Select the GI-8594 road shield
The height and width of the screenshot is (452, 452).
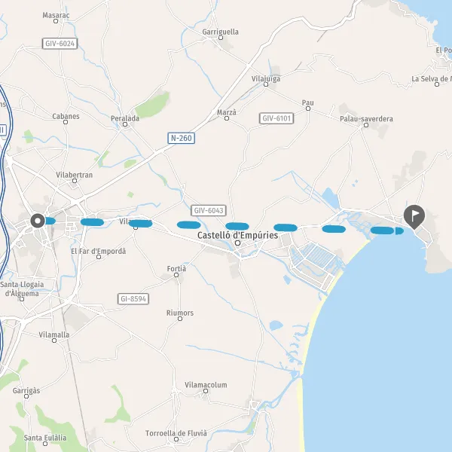[133, 299]
